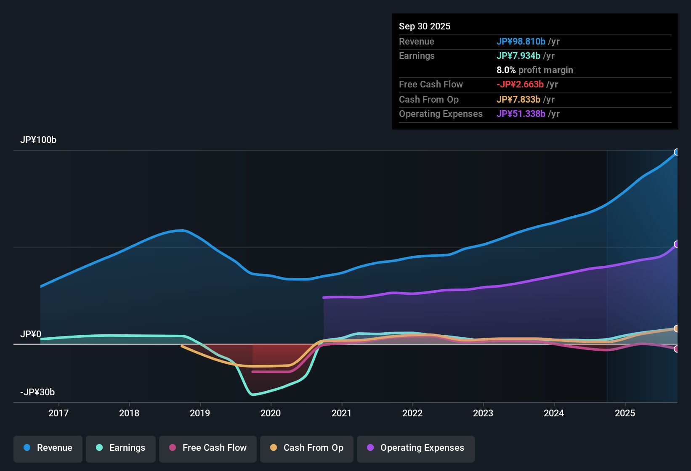This screenshot has width=691, height=471.
Task: Click the Cash From Op endpoint marker
Action: coord(677,328)
